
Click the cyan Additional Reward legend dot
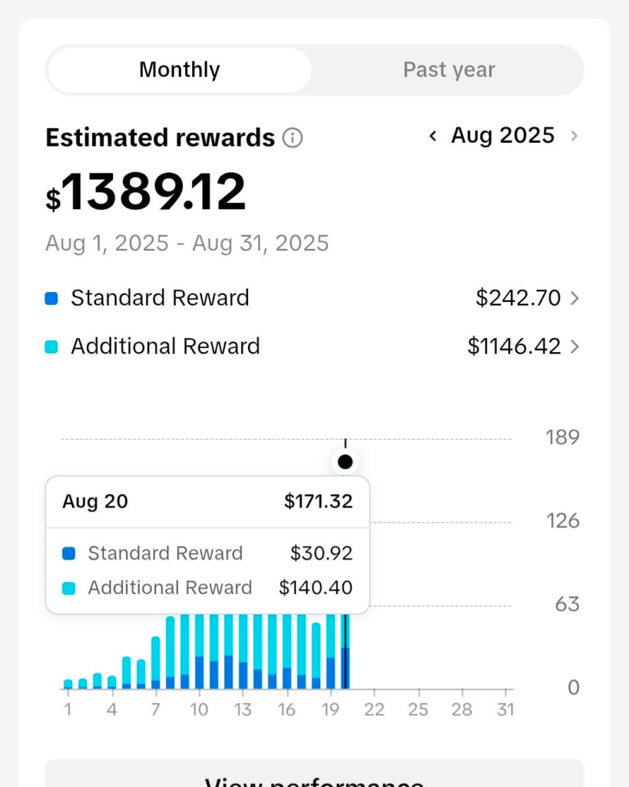click(x=51, y=347)
